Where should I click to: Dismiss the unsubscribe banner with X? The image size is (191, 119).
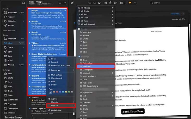click(x=183, y=14)
